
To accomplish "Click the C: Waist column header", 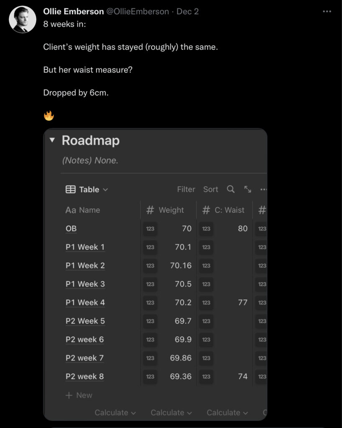I will point(224,210).
